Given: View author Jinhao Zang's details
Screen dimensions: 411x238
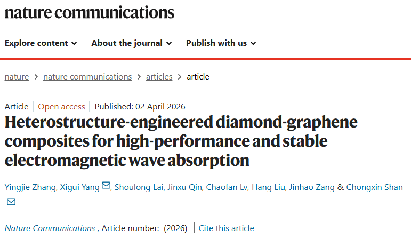Looking at the screenshot, I should [x=312, y=187].
